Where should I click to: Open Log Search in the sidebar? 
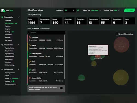8,40
